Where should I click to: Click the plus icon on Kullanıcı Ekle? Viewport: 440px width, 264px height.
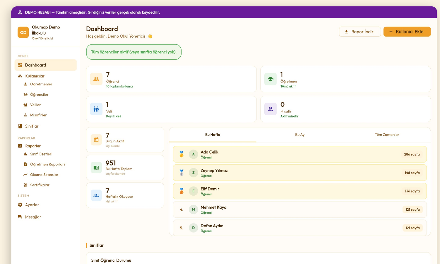pos(391,32)
